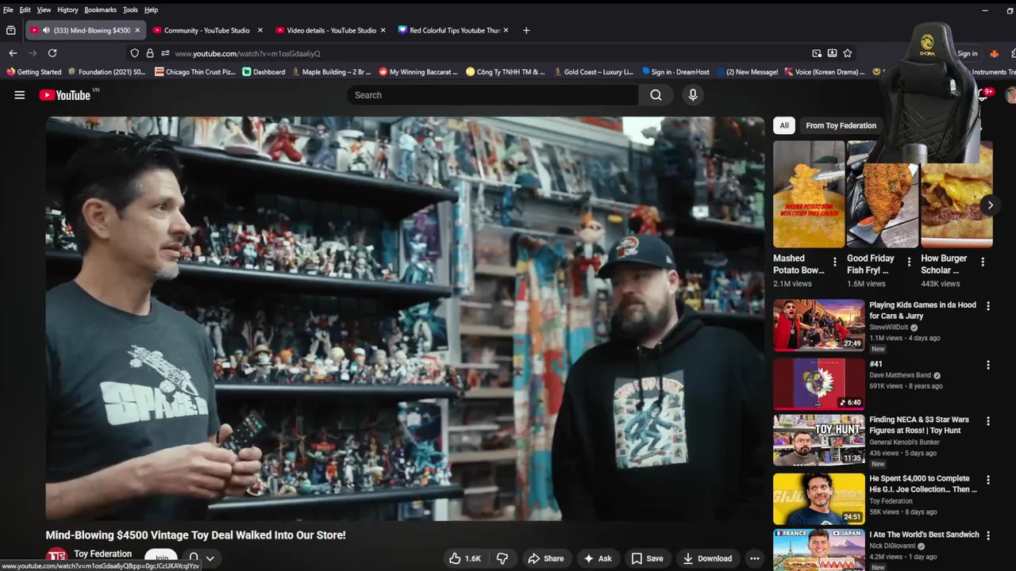
Task: Click the video player to pause playback
Action: [405, 319]
